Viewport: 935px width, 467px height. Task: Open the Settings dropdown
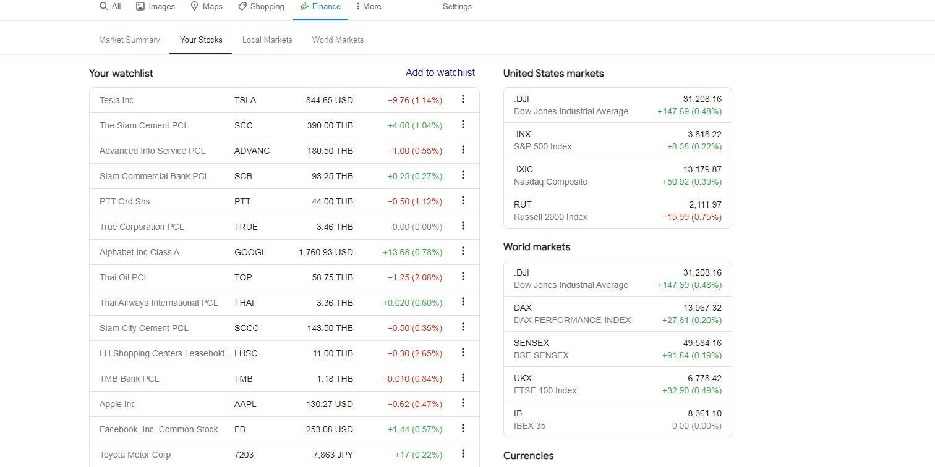(457, 6)
